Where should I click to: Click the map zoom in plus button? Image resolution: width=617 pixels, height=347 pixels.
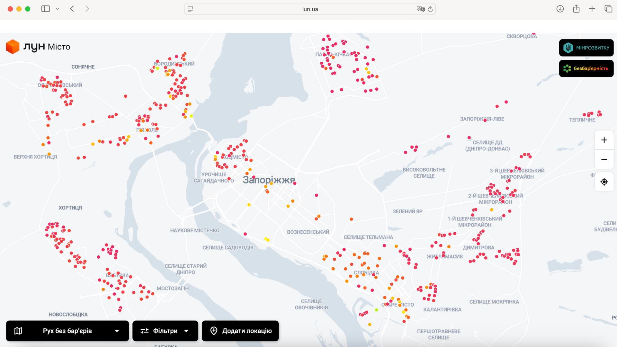tap(604, 140)
